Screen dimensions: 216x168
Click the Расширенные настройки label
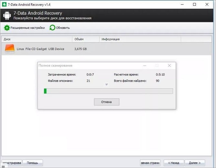coord(27,28)
